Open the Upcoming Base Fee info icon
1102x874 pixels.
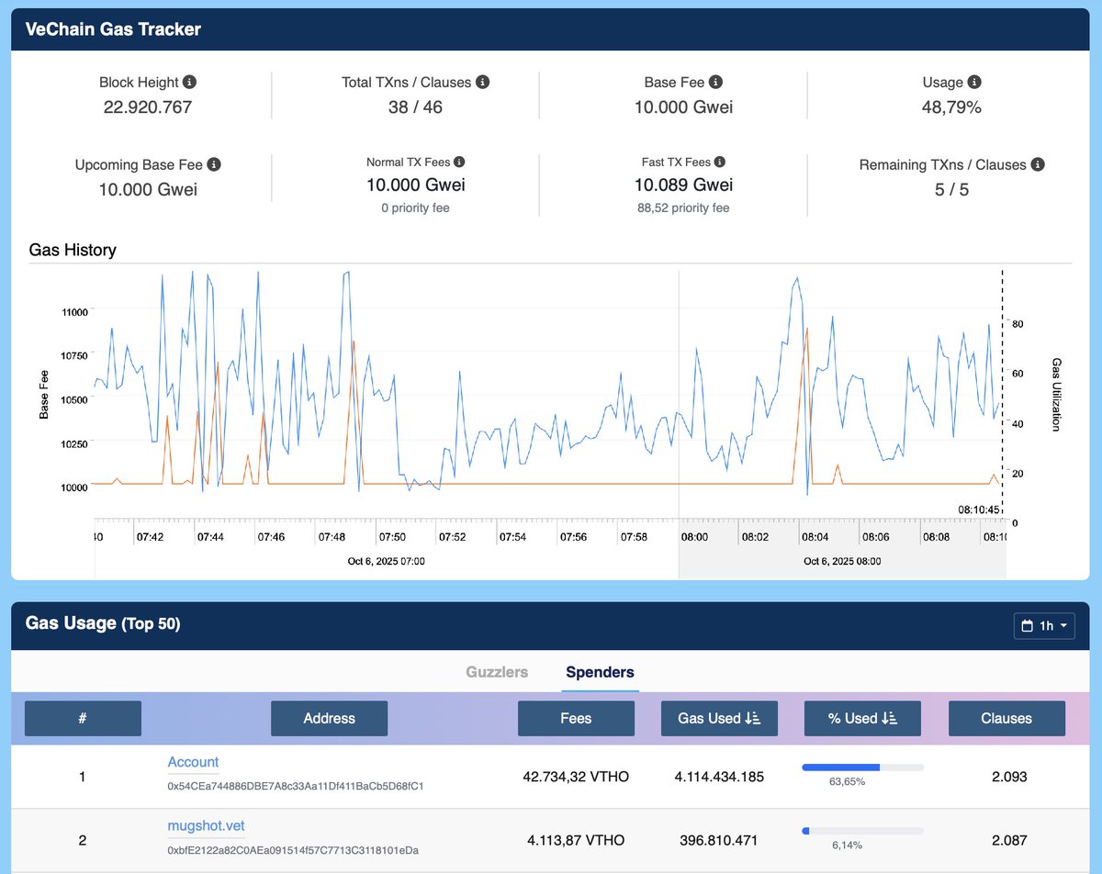tap(214, 164)
